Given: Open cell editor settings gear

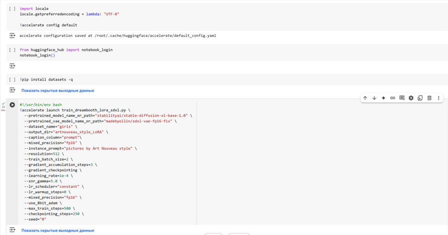Looking at the screenshot, I should coord(411,98).
